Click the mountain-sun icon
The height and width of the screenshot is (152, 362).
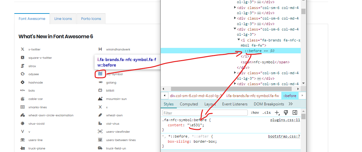tap(100, 99)
